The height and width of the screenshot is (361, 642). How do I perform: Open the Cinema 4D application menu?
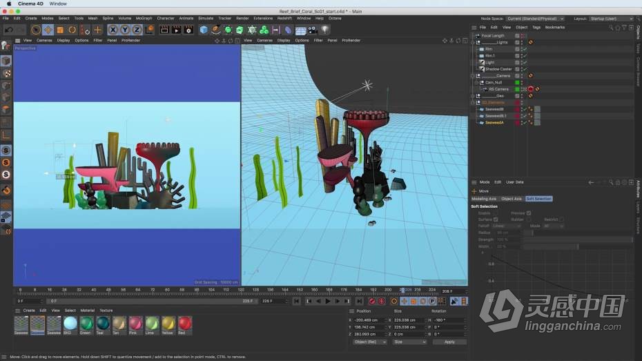click(30, 3)
